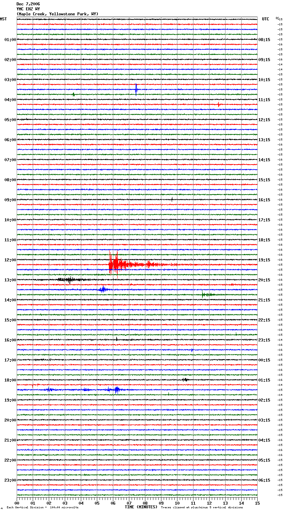Click the '06:15' UTC time label

tap(264, 480)
